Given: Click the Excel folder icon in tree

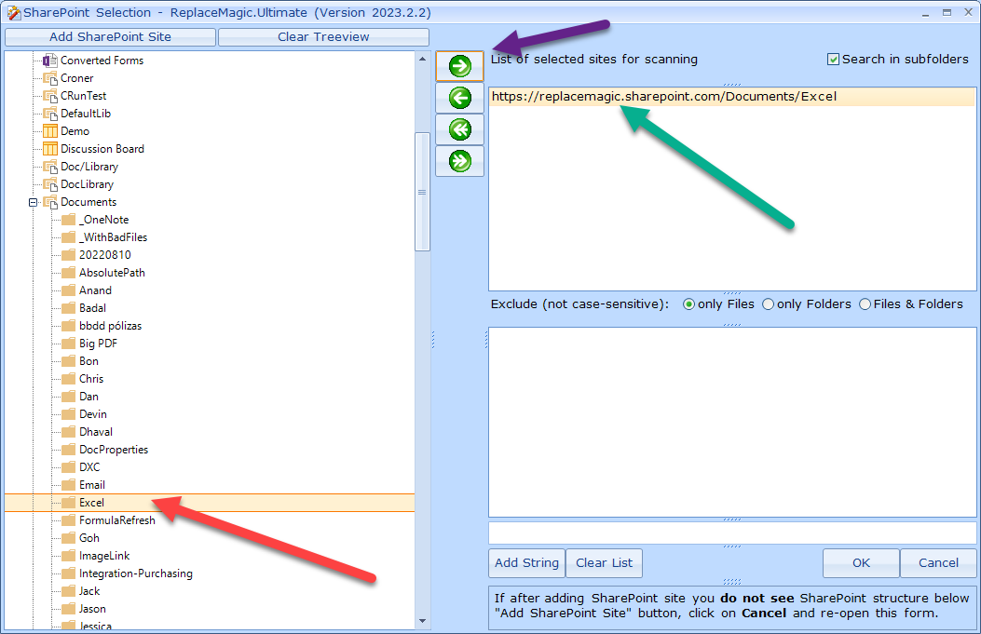Looking at the screenshot, I should tap(68, 503).
